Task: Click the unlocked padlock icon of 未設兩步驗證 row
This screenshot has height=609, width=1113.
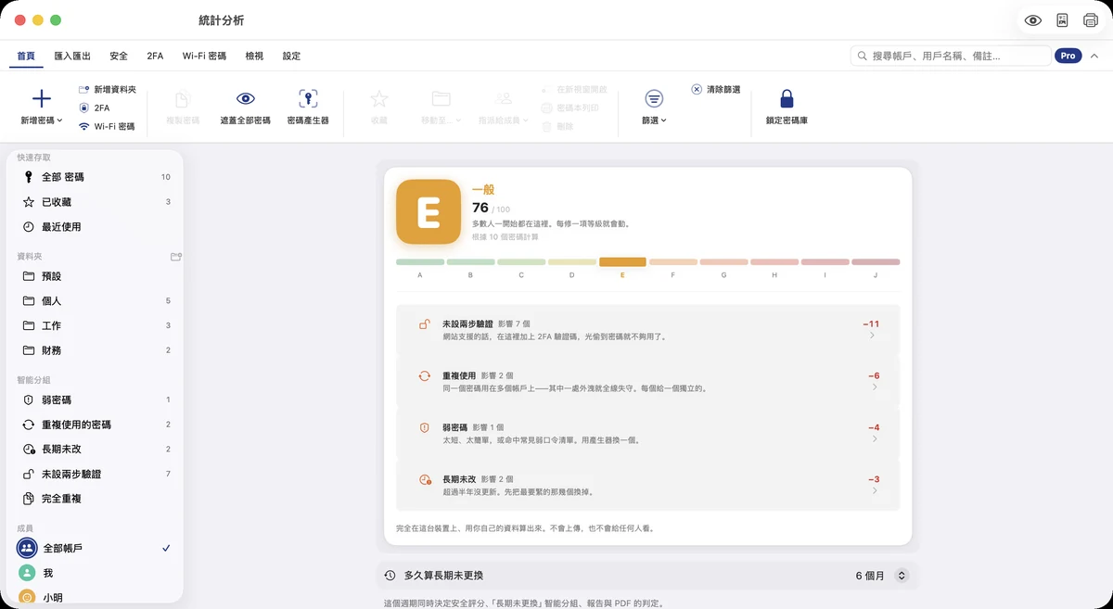Action: (425, 324)
